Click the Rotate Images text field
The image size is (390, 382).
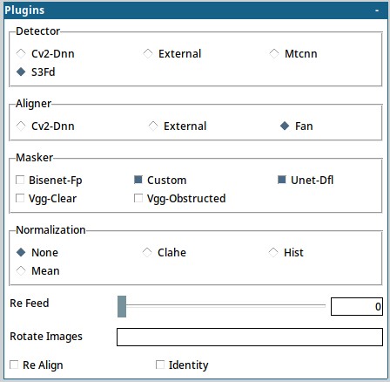click(x=250, y=337)
